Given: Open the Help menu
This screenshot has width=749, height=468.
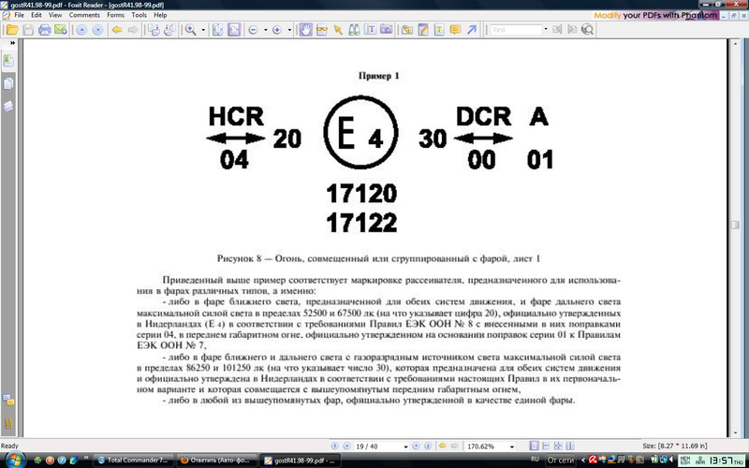Looking at the screenshot, I should point(160,15).
